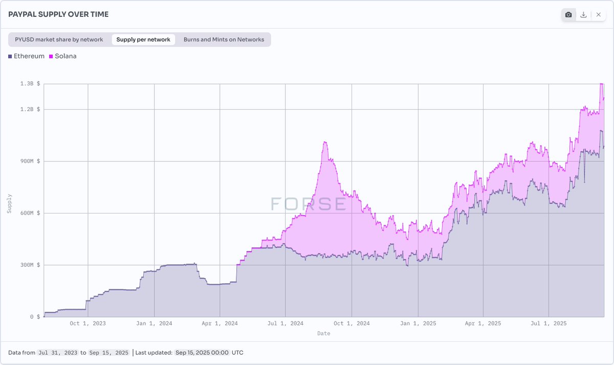This screenshot has width=614, height=365.
Task: Take a chart snapshot with camera icon
Action: point(568,15)
